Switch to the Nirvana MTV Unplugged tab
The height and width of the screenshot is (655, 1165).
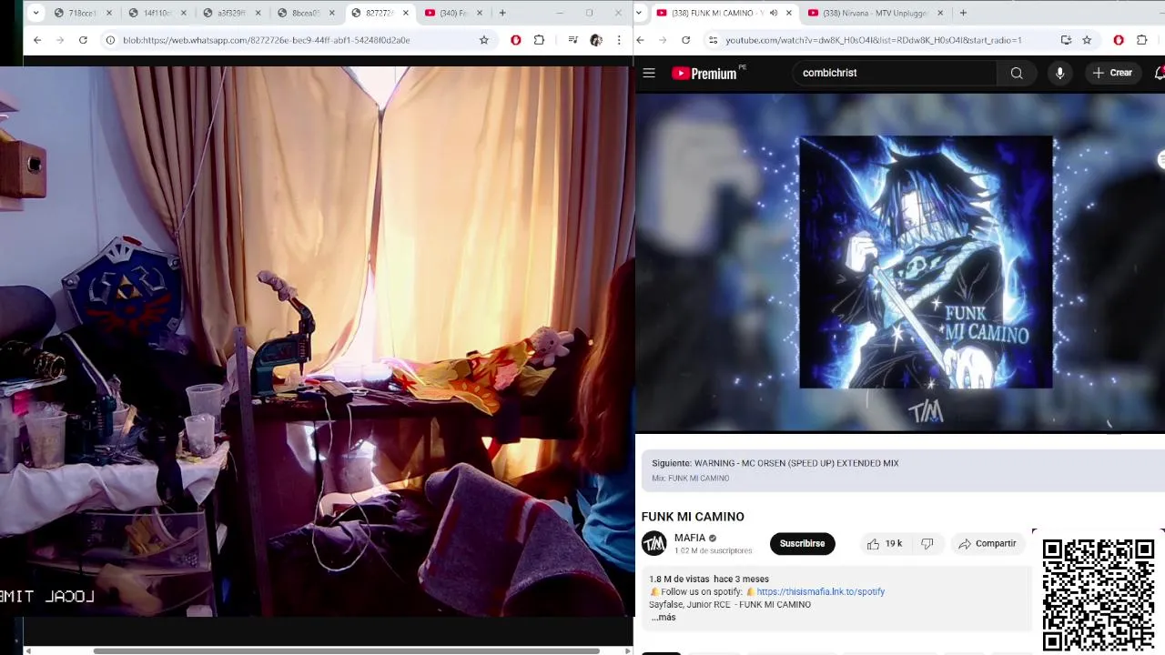[x=874, y=13]
